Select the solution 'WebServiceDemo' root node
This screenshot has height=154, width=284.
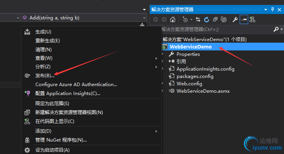[x=205, y=39]
